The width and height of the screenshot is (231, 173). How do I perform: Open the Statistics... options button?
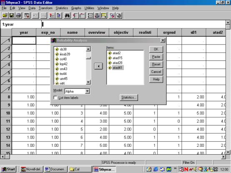[x=129, y=98]
